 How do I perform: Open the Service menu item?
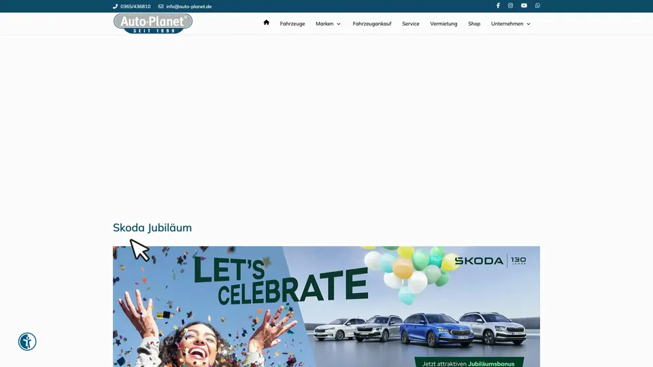[411, 24]
